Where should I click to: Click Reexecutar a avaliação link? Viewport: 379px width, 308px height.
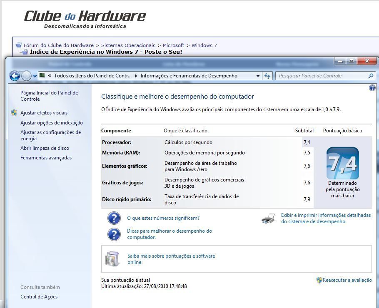[x=347, y=280]
